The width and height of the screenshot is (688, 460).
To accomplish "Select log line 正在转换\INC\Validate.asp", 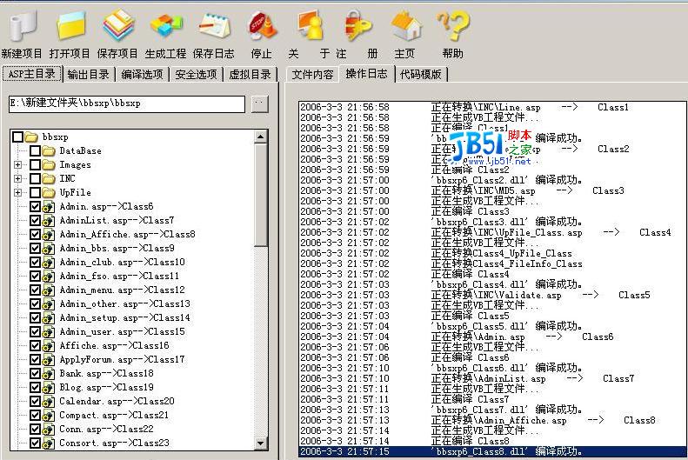I will tap(492, 295).
